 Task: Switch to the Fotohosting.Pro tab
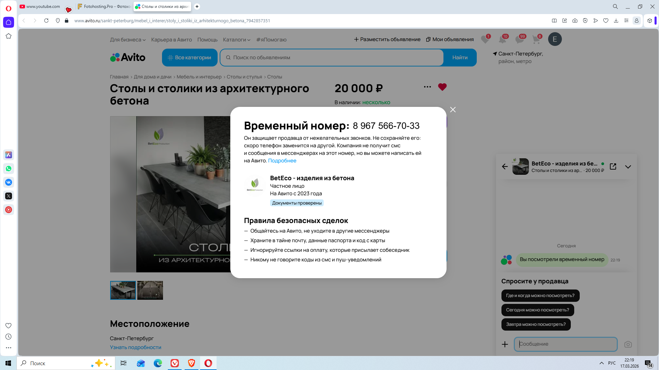pos(104,7)
